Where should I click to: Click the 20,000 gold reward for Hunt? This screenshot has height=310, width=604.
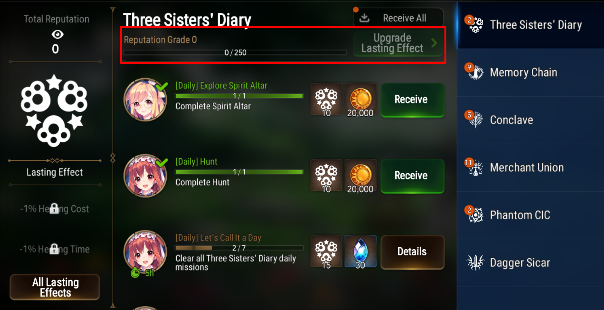pos(360,176)
